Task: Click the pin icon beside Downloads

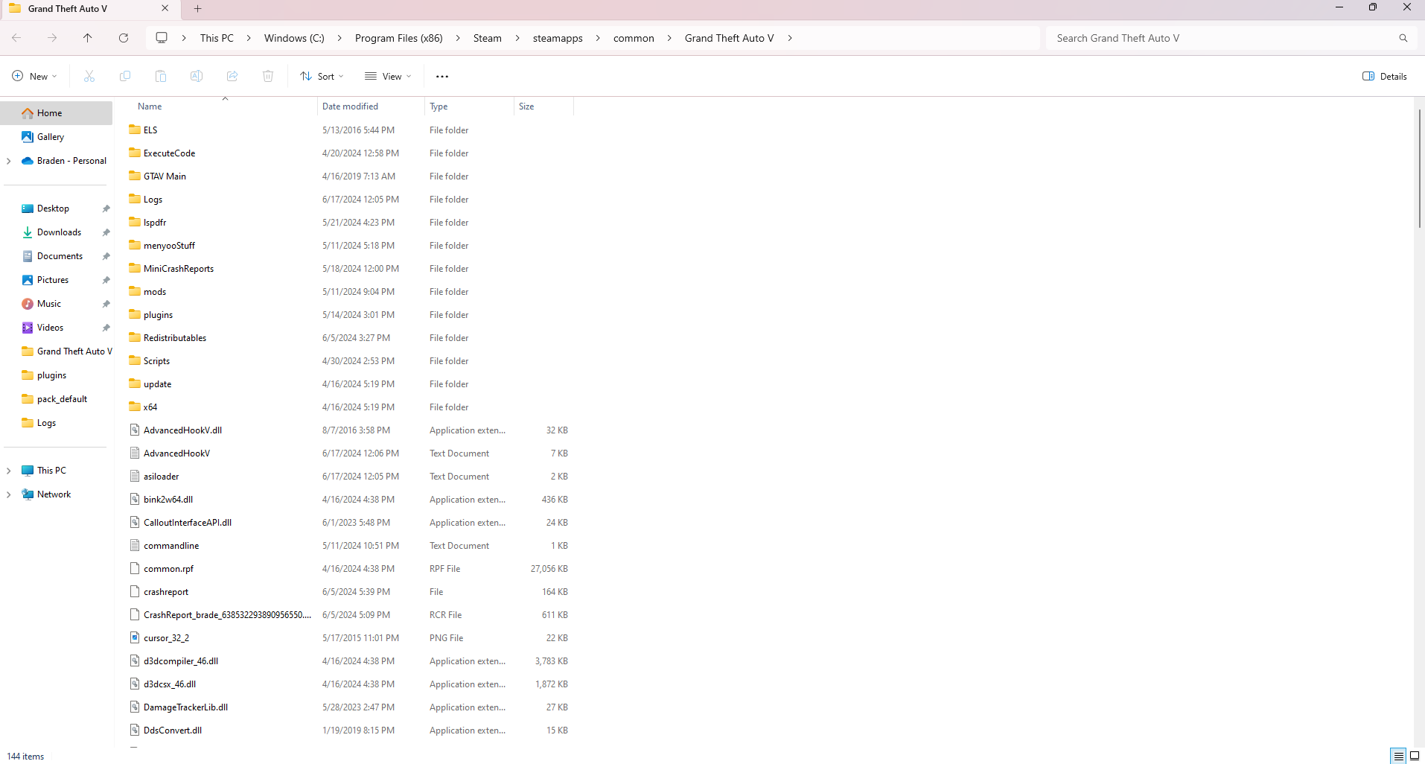Action: (x=106, y=232)
